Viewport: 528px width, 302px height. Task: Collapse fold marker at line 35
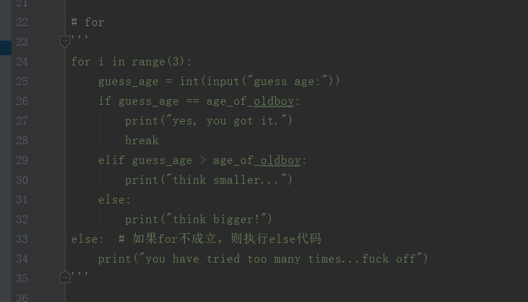click(x=65, y=277)
